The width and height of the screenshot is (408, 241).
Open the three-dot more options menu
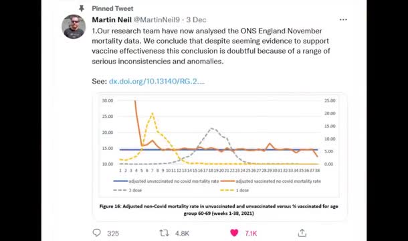pos(343,19)
